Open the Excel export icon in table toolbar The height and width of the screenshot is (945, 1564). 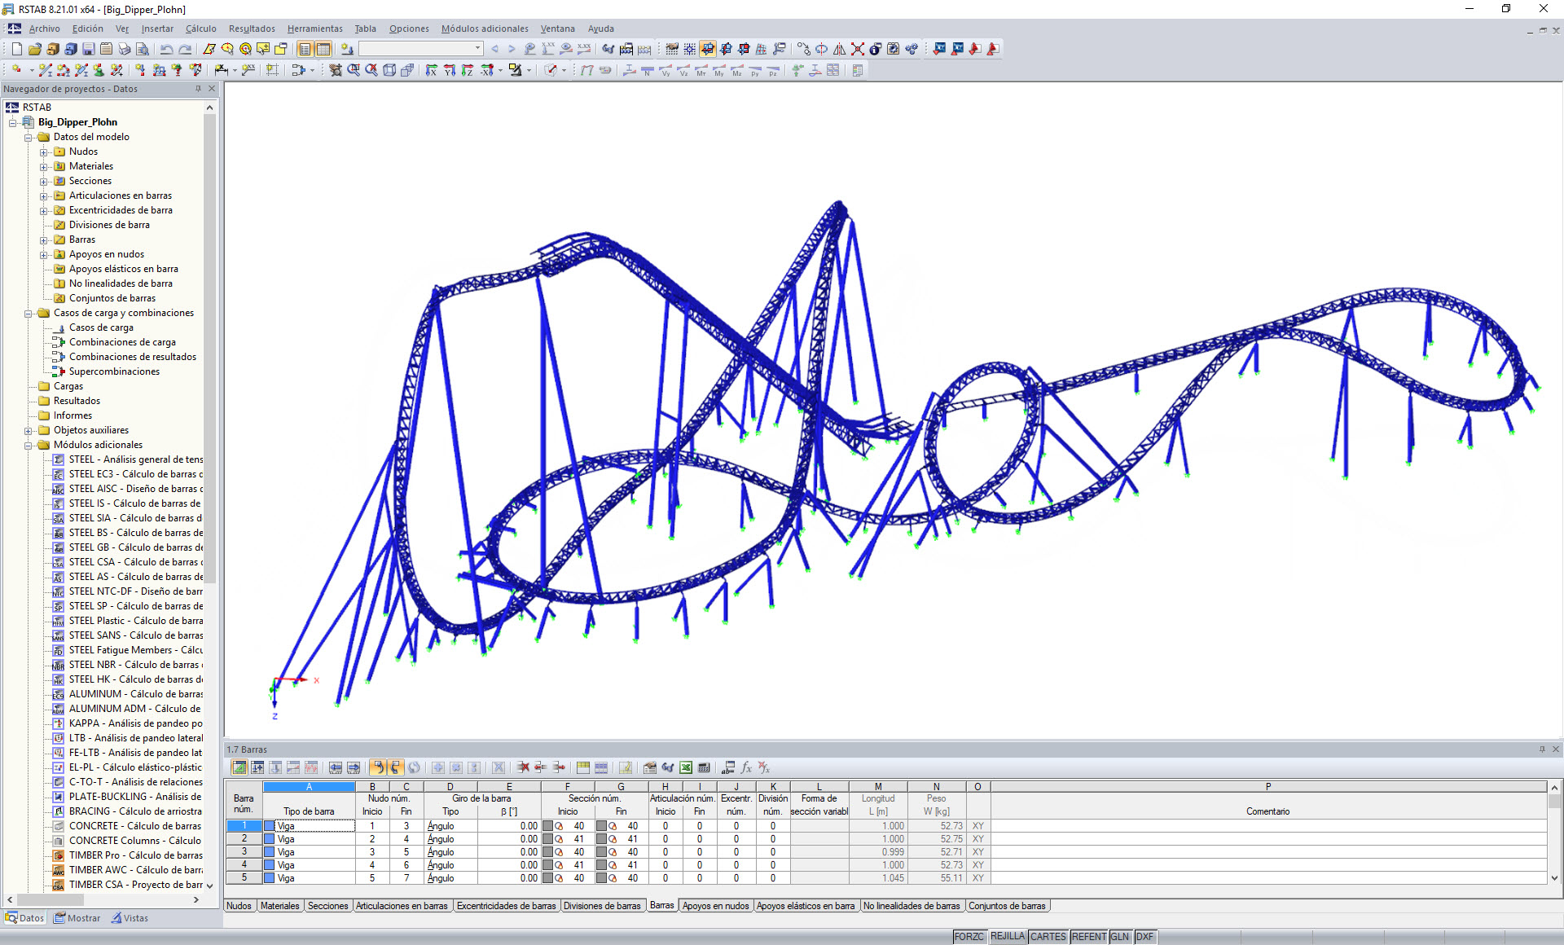click(x=684, y=767)
